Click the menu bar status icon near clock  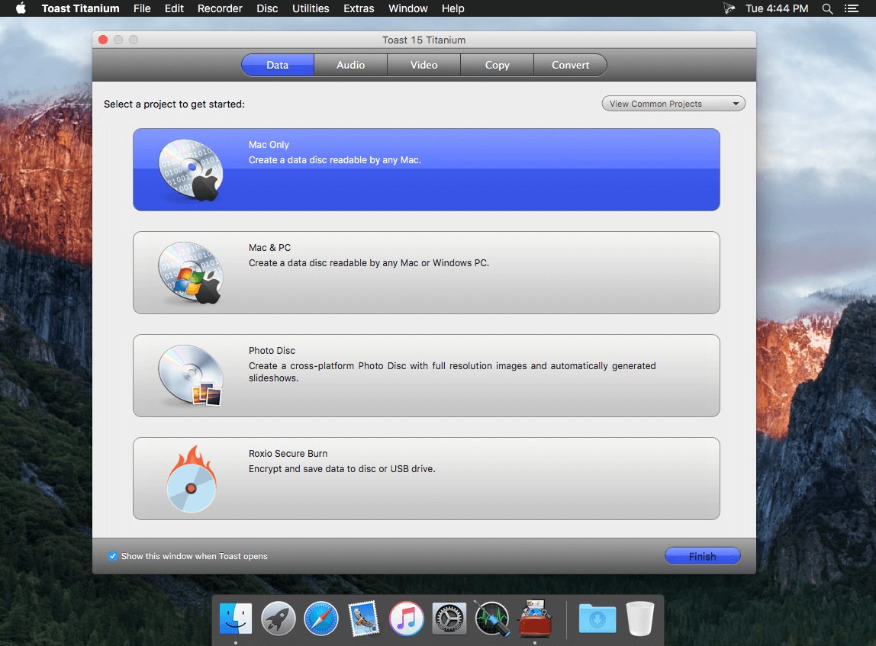(729, 8)
